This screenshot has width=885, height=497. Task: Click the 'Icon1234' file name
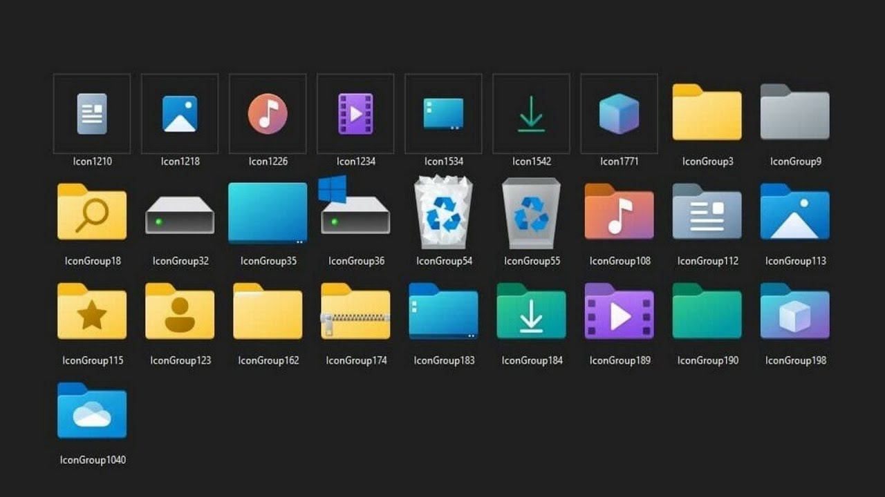pos(355,162)
